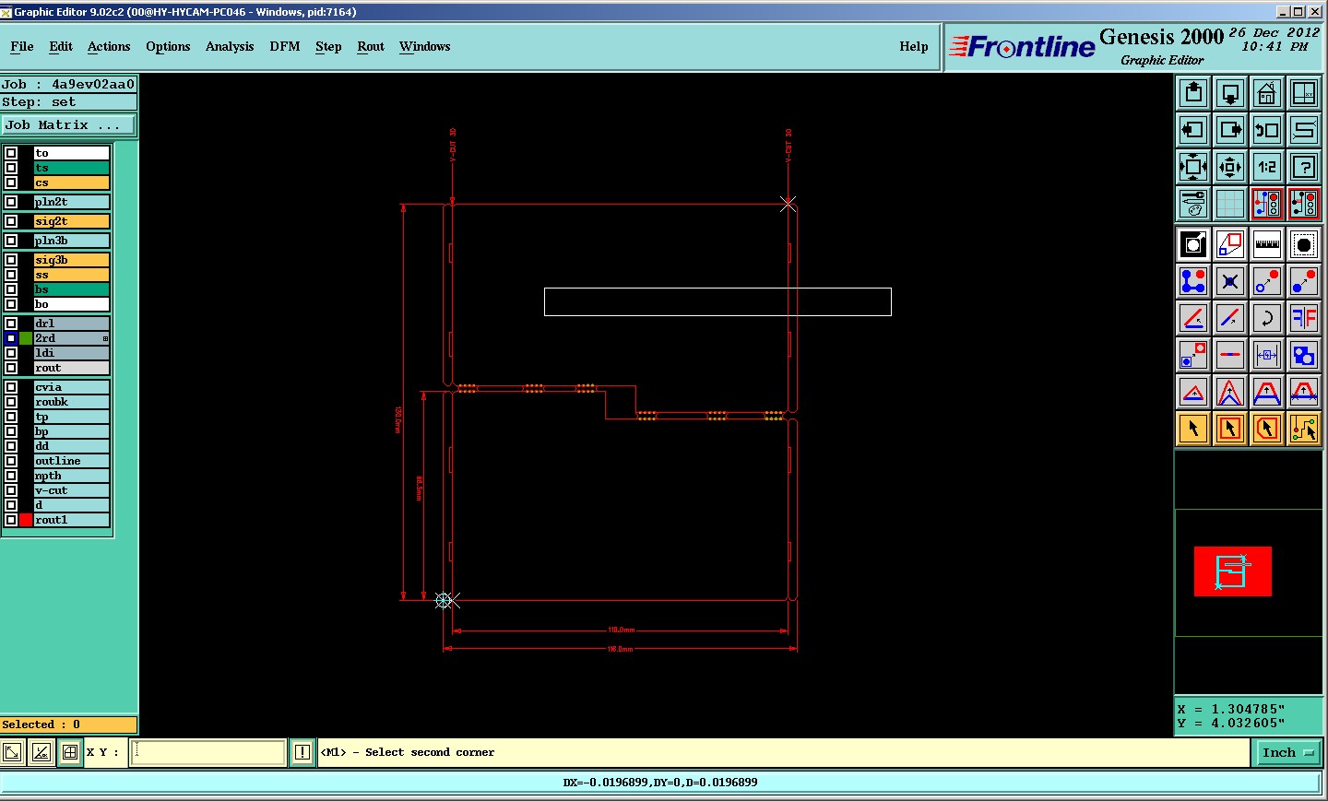The height and width of the screenshot is (801, 1328).
Task: Toggle the checkbox for layer 'rout'
Action: click(x=11, y=368)
